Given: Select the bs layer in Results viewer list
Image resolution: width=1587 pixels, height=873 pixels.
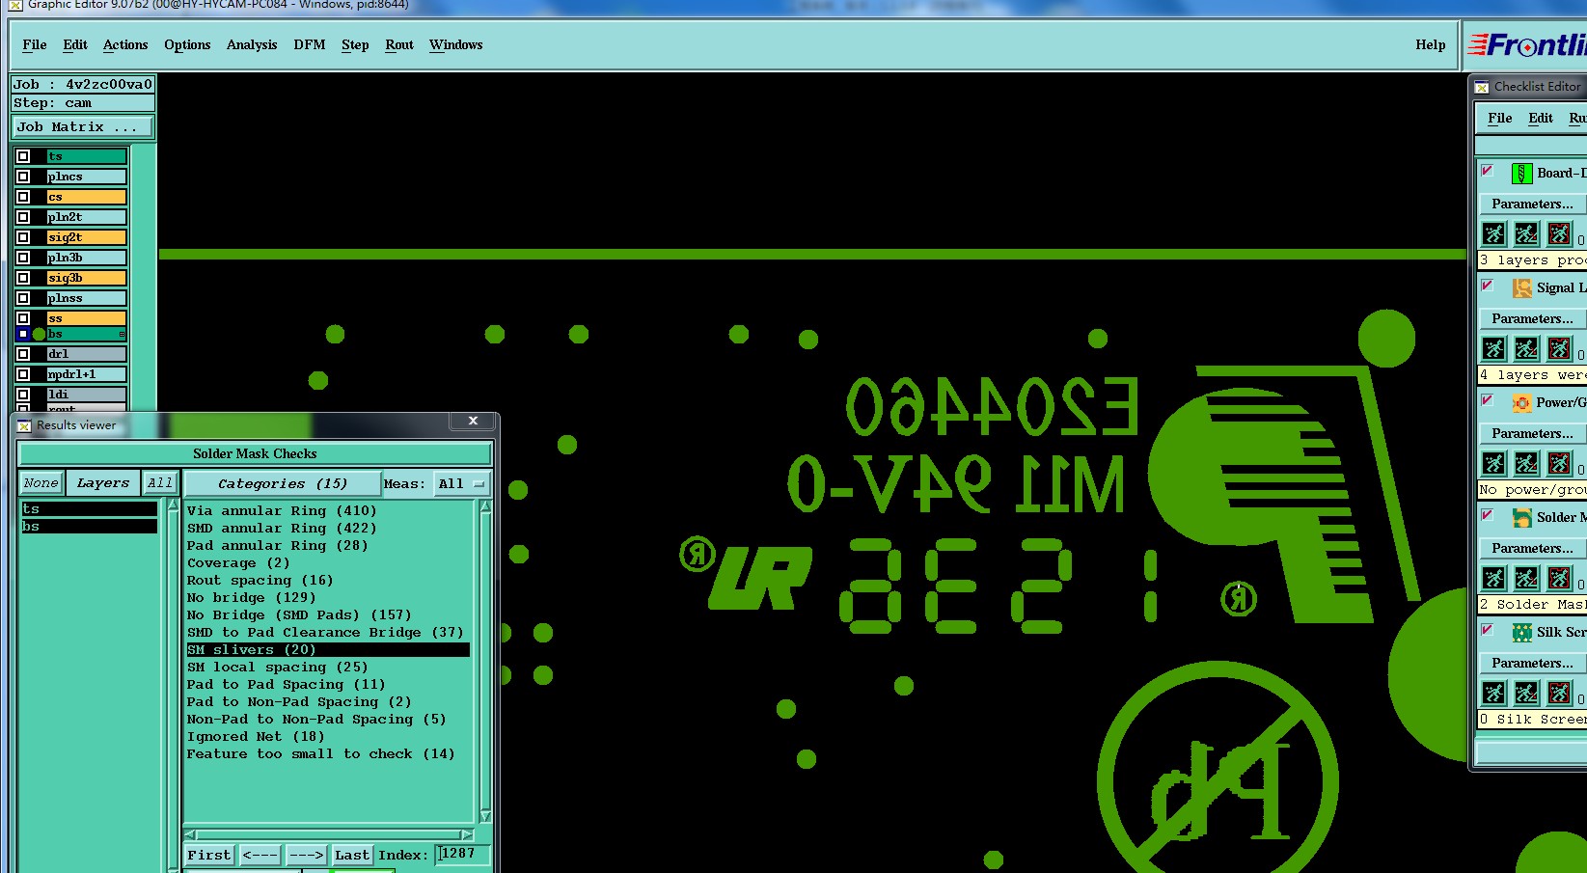Looking at the screenshot, I should [x=89, y=527].
